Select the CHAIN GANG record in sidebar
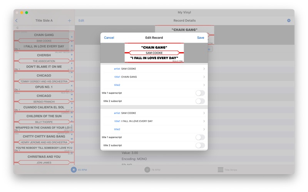Screen dimensions: 308x192 (x=44, y=41)
